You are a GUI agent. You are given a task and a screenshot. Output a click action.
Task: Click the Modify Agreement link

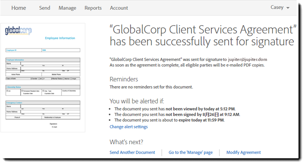click(x=243, y=153)
